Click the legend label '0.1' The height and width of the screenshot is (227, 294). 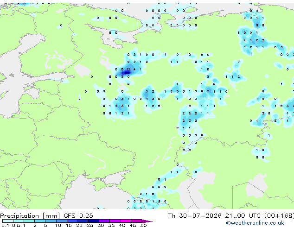(5, 225)
